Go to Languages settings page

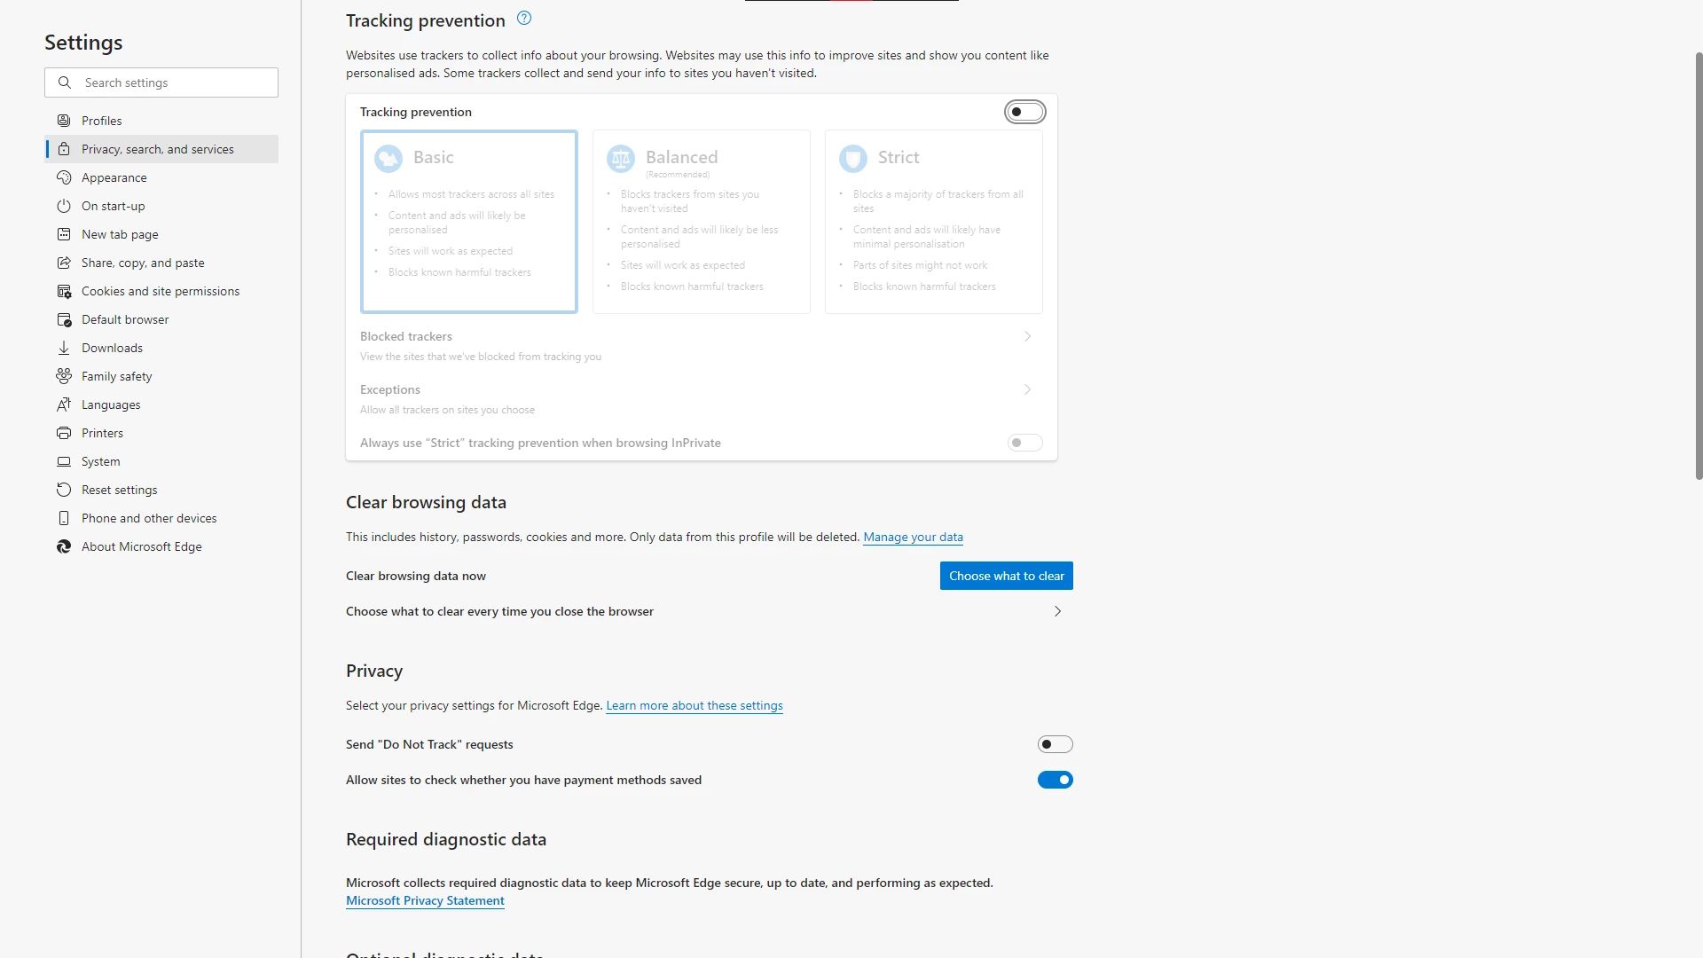(x=111, y=404)
